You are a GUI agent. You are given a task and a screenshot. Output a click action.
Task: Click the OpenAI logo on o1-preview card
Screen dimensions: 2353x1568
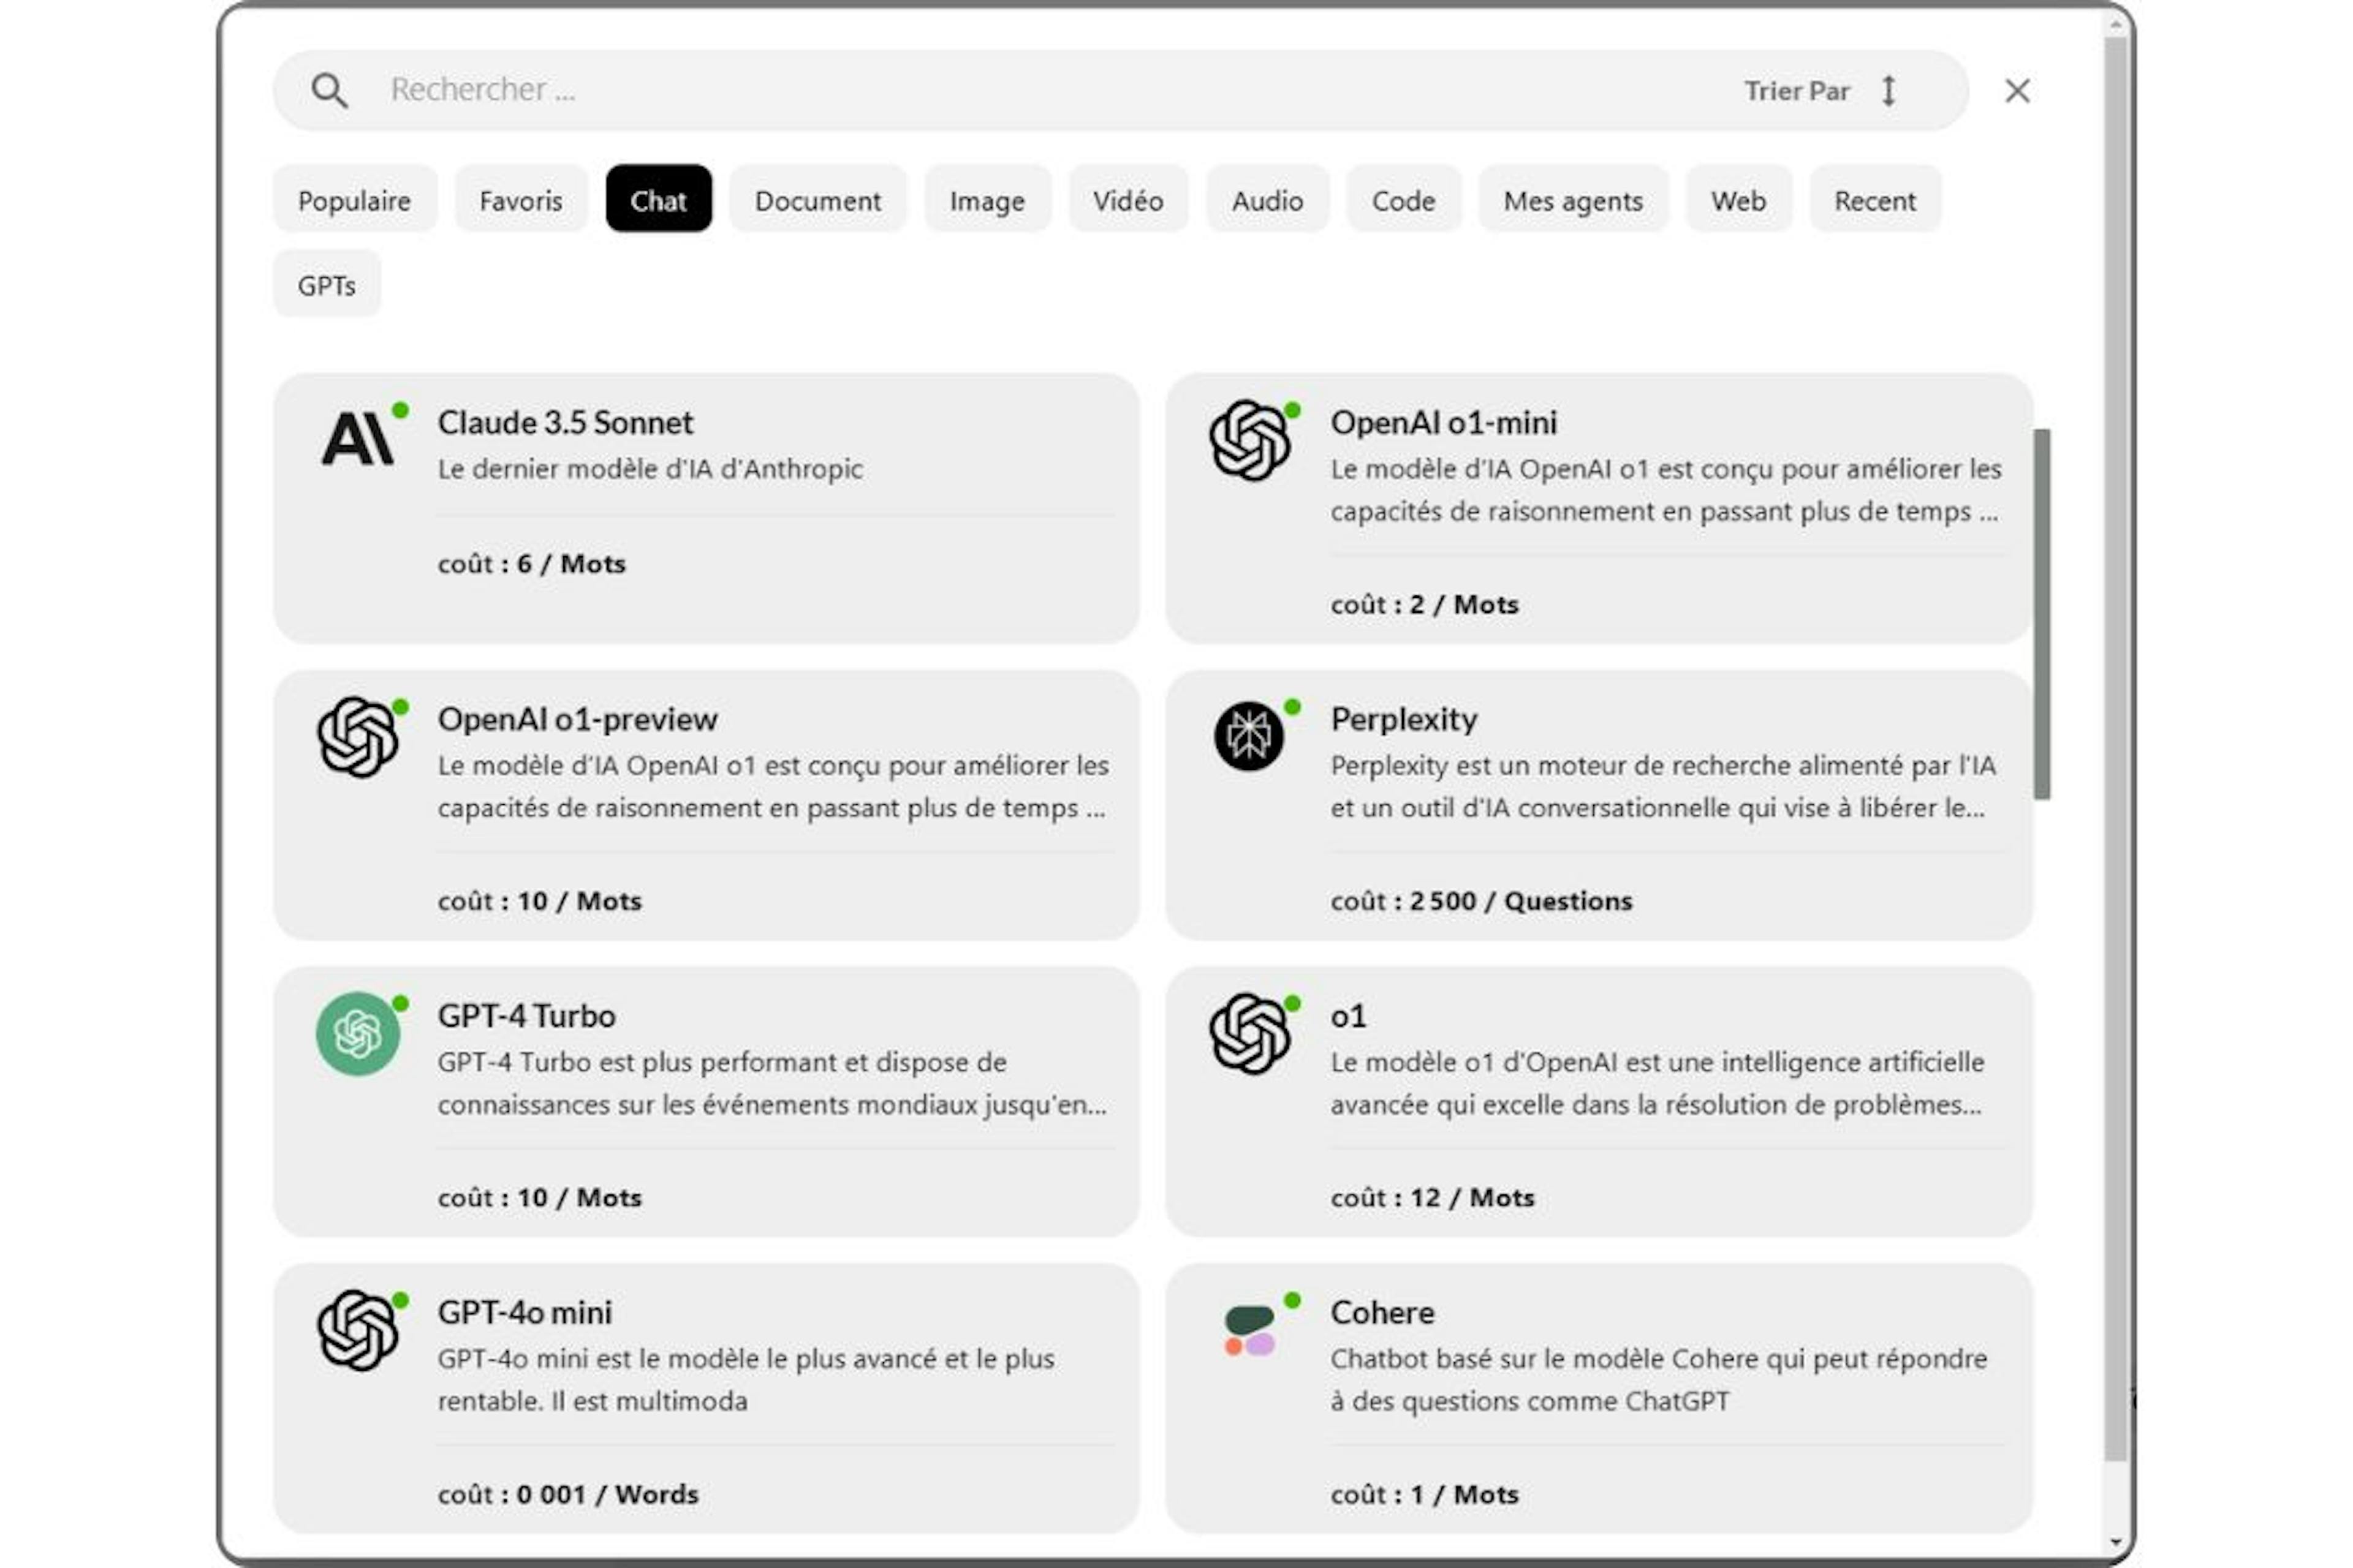point(357,737)
